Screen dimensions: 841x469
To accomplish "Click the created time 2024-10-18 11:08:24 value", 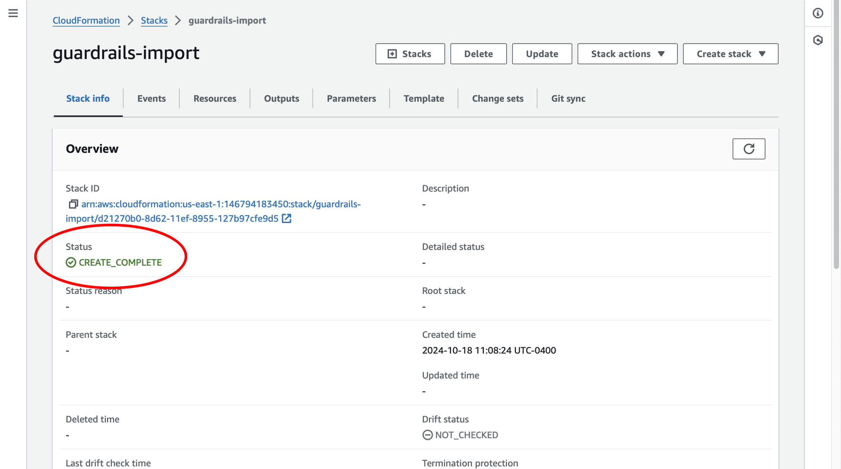I will coord(489,351).
